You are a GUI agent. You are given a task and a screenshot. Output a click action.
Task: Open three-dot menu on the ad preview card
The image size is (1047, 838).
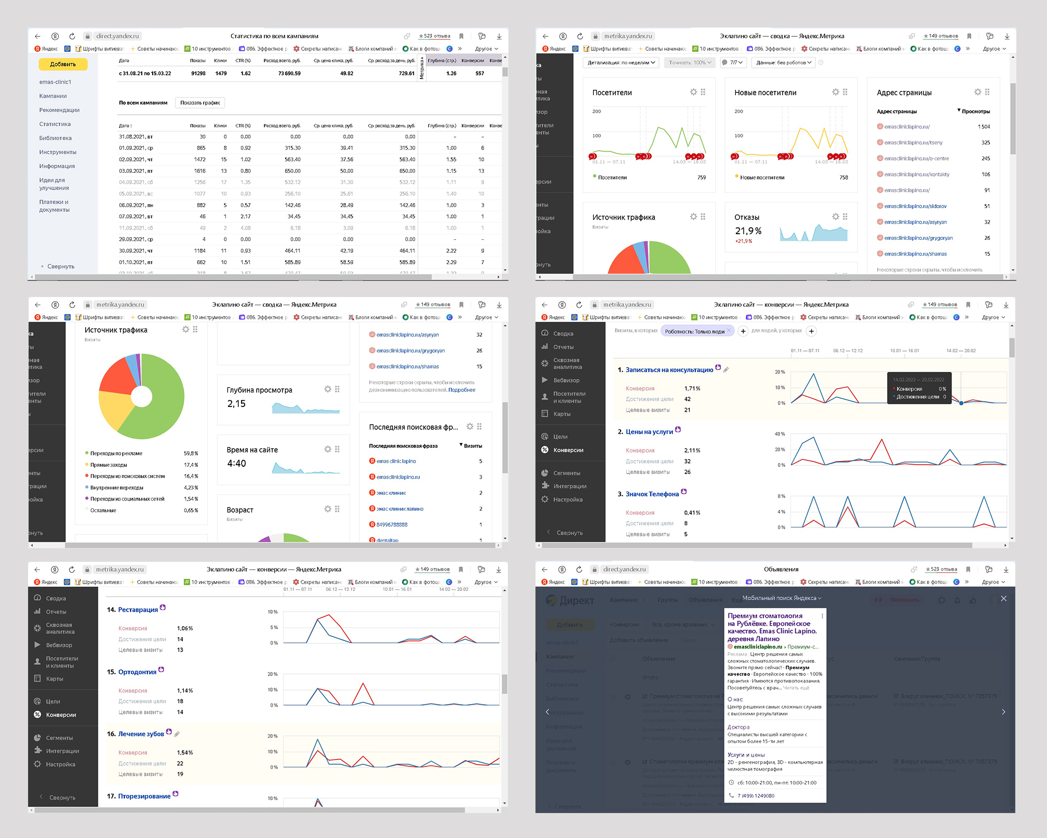click(x=822, y=616)
